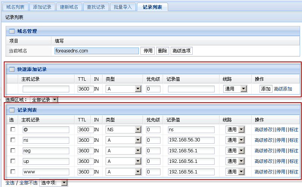
Task: Click the 停用 button for current domain
Action: click(148, 51)
